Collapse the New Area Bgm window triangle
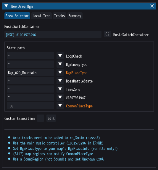Screen dimensions: 158x170 tap(6, 6)
